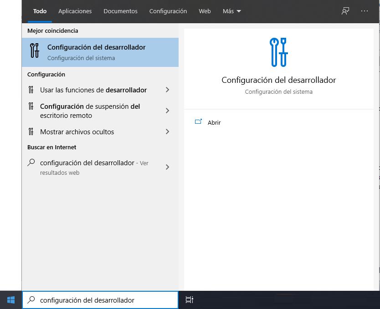
Task: Switch to the Aplicaciones tab
Action: (x=75, y=11)
